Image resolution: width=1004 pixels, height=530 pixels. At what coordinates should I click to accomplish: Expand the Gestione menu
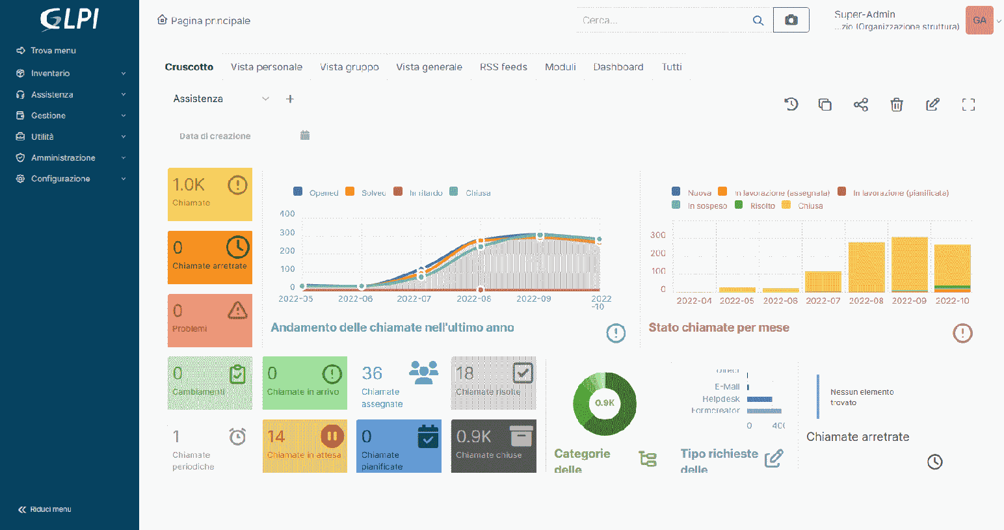(x=70, y=116)
